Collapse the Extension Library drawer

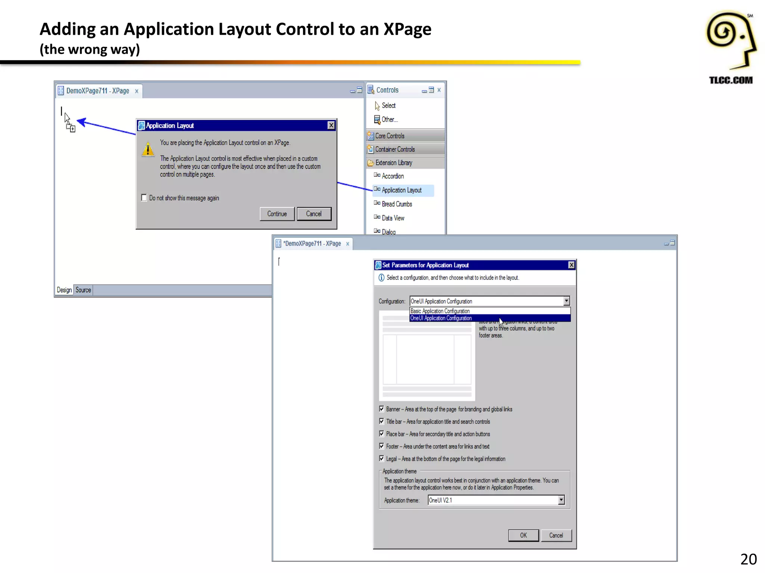coord(406,163)
